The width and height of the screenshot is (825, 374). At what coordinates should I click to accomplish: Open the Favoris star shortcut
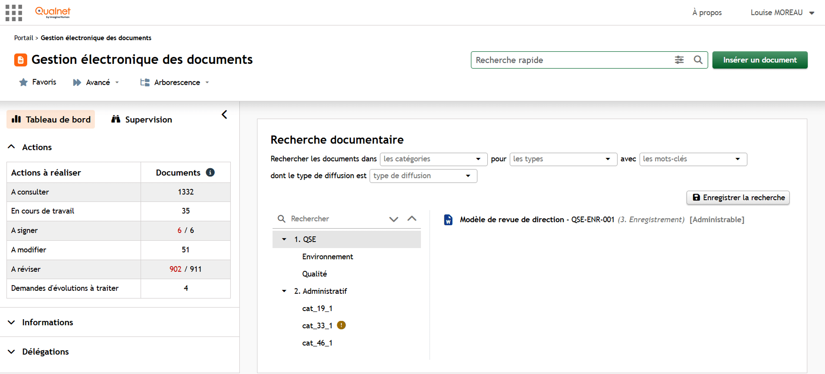tap(38, 82)
